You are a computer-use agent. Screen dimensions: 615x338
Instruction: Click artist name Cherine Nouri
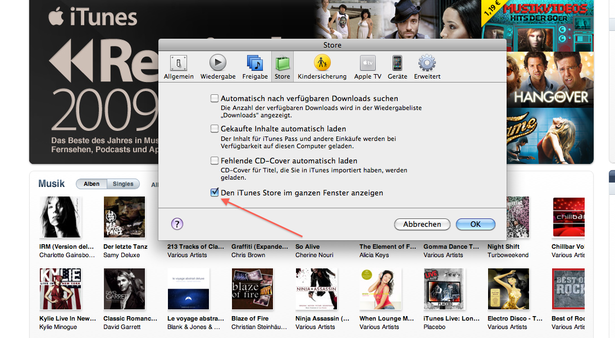tap(315, 255)
